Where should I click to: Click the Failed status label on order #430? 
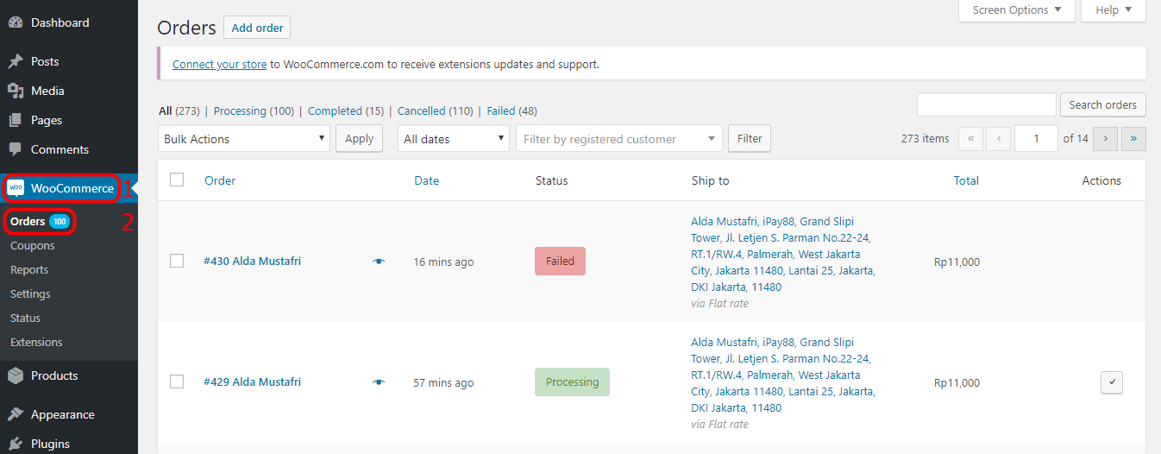tap(560, 262)
